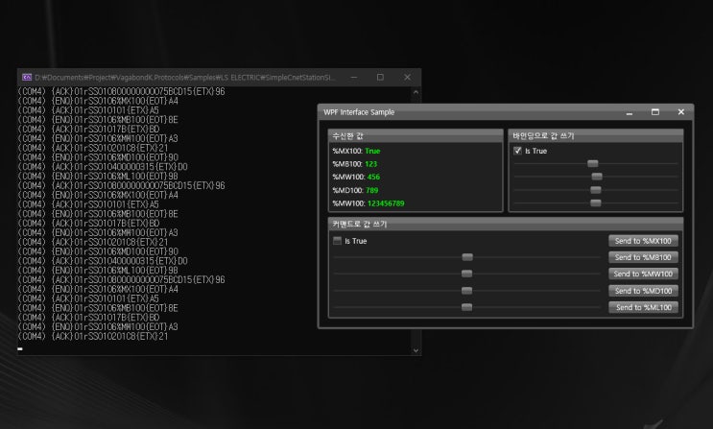Viewport: 713px width, 429px height.
Task: Close the console window
Action: 407,77
